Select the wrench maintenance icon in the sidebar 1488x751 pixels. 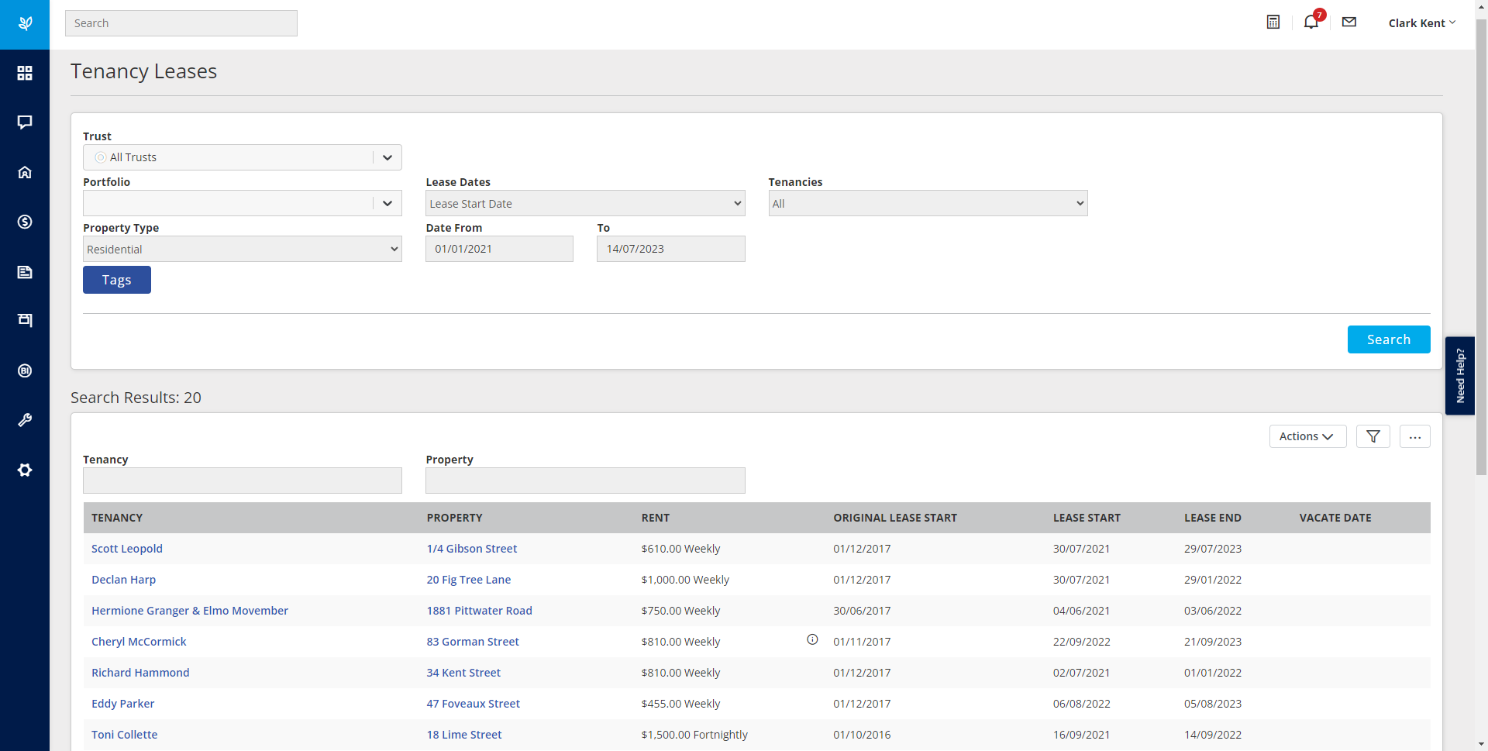pyautogui.click(x=25, y=420)
